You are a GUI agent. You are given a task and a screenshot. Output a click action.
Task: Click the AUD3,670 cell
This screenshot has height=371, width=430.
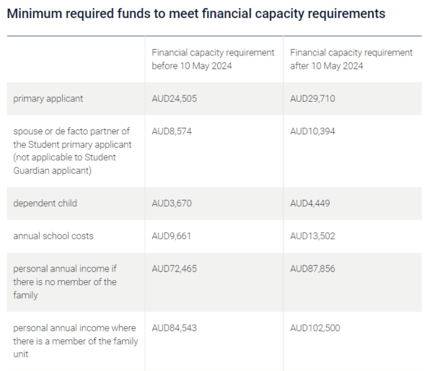[x=172, y=204]
